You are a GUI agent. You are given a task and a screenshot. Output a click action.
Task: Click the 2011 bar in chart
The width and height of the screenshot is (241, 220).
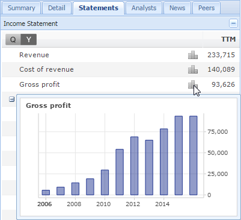pyautogui.click(x=120, y=172)
